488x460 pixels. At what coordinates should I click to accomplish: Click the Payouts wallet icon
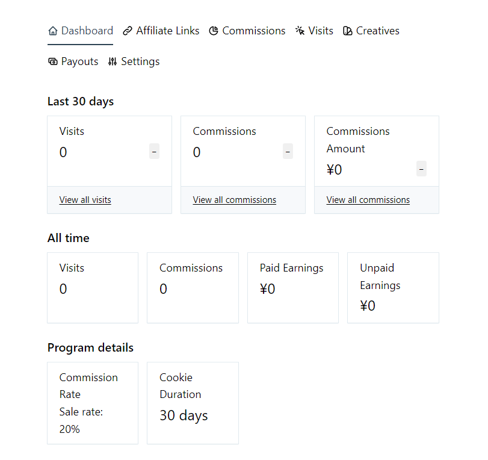[53, 61]
